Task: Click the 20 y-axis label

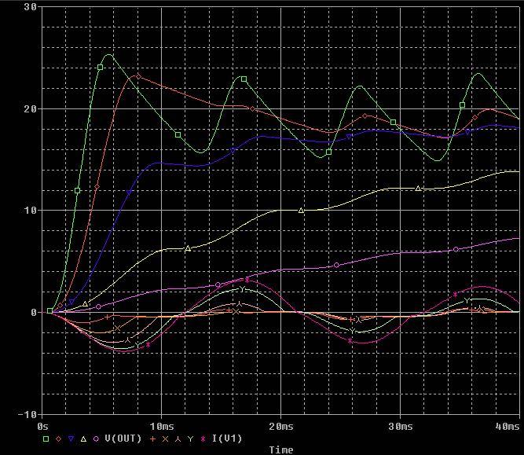Action: click(x=30, y=109)
